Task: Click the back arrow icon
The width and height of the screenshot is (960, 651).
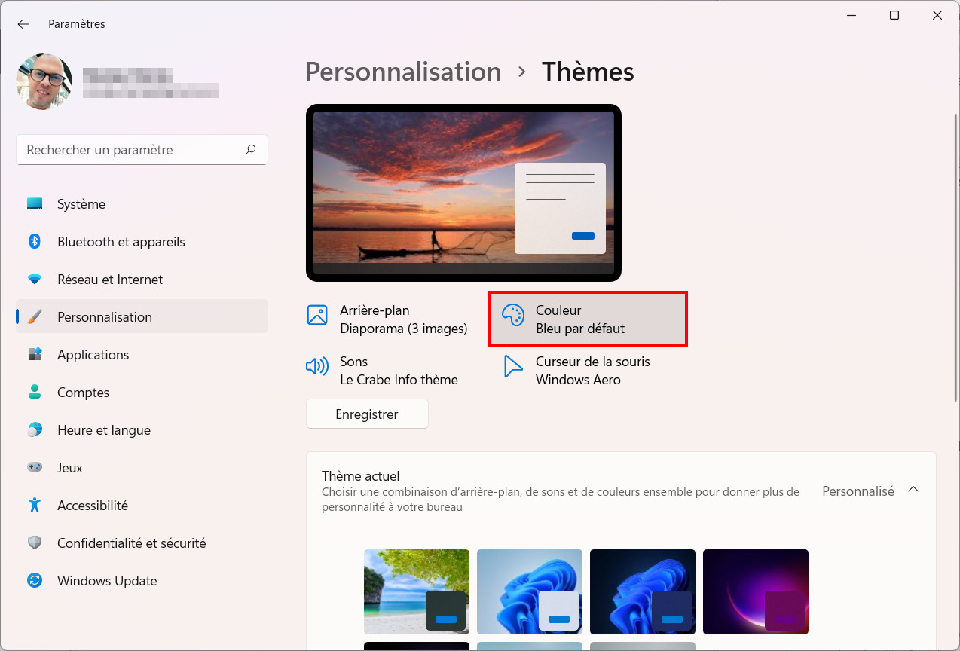Action: 23,24
